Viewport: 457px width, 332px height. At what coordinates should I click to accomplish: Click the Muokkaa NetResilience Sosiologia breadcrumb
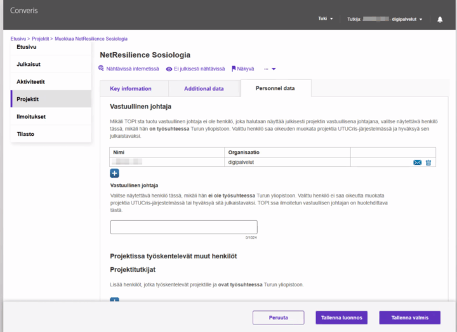tap(91, 39)
